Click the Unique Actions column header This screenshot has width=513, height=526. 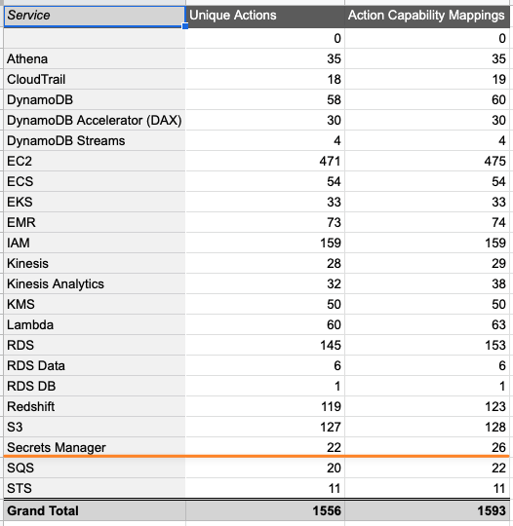(x=265, y=17)
